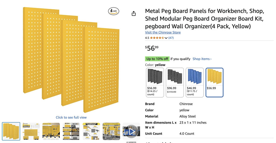Open Shop items link

202,59
